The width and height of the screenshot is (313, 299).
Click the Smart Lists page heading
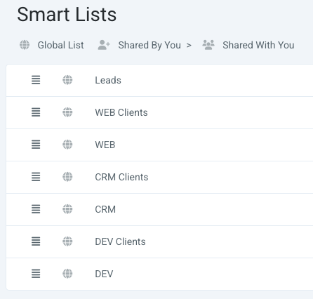tap(67, 14)
